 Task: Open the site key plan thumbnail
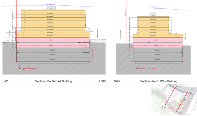click(174, 99)
